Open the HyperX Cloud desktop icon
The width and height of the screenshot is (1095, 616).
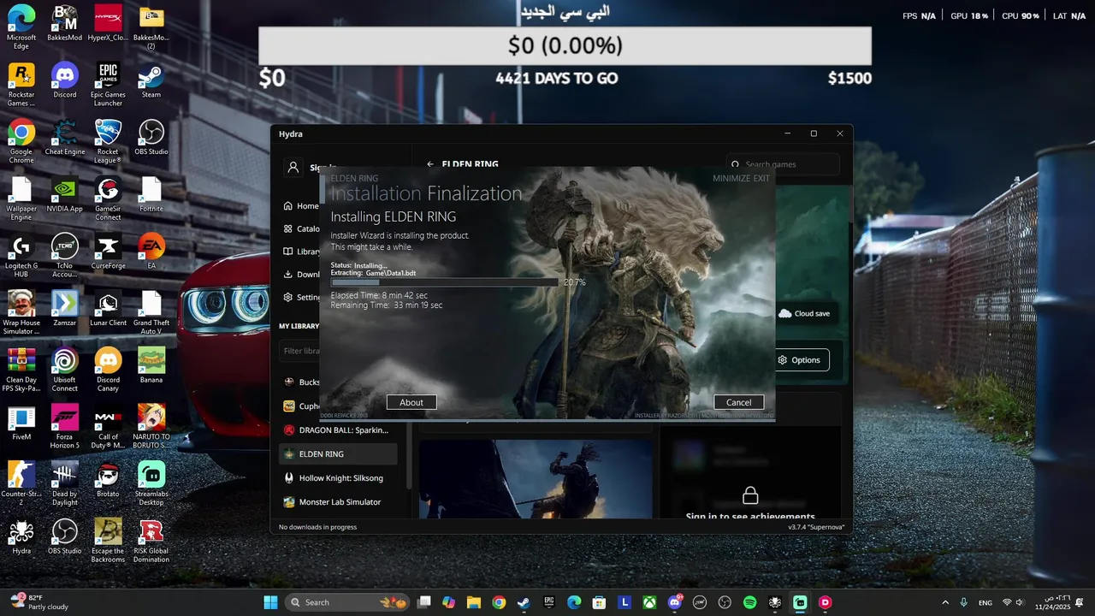(x=108, y=24)
